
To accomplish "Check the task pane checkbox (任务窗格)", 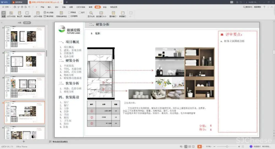I will (x=69, y=16).
